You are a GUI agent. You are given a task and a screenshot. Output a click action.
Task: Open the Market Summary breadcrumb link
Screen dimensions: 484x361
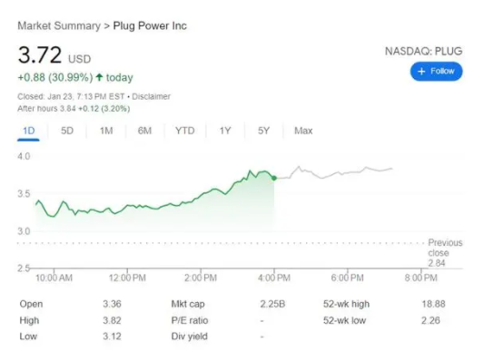coord(59,25)
